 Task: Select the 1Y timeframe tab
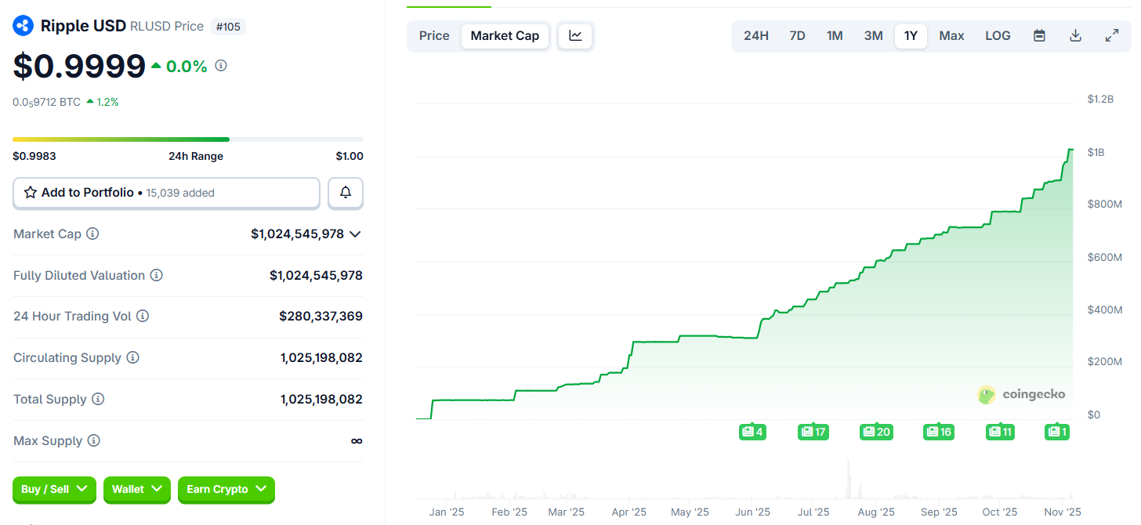[911, 35]
